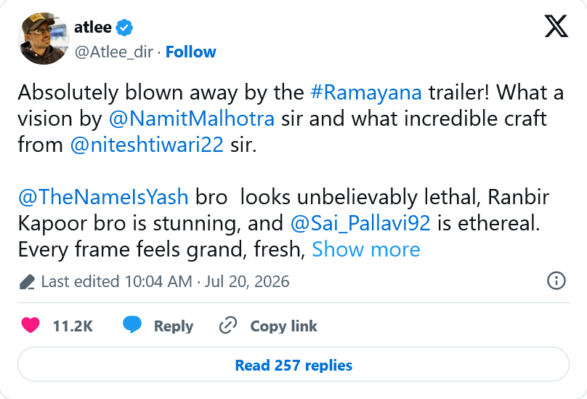Visit the @Sai_Pallavi92 mention
This screenshot has height=399, width=587.
click(x=360, y=224)
